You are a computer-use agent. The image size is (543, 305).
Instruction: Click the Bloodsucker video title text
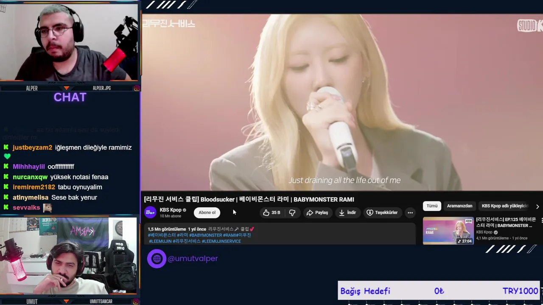[x=249, y=200]
